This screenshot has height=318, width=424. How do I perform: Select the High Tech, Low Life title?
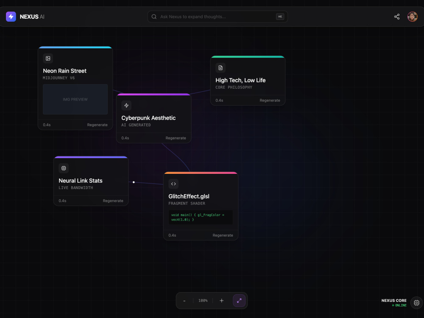click(x=240, y=80)
